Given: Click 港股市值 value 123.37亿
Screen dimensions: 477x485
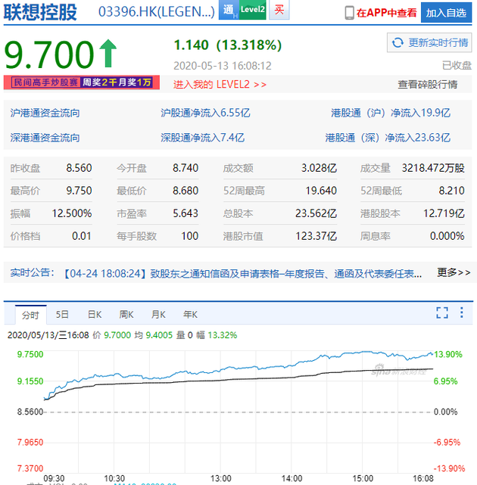Looking at the screenshot, I should pyautogui.click(x=316, y=236).
